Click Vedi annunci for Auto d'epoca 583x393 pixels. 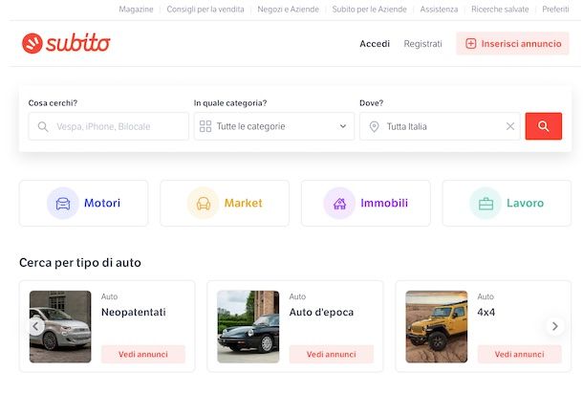pos(332,355)
